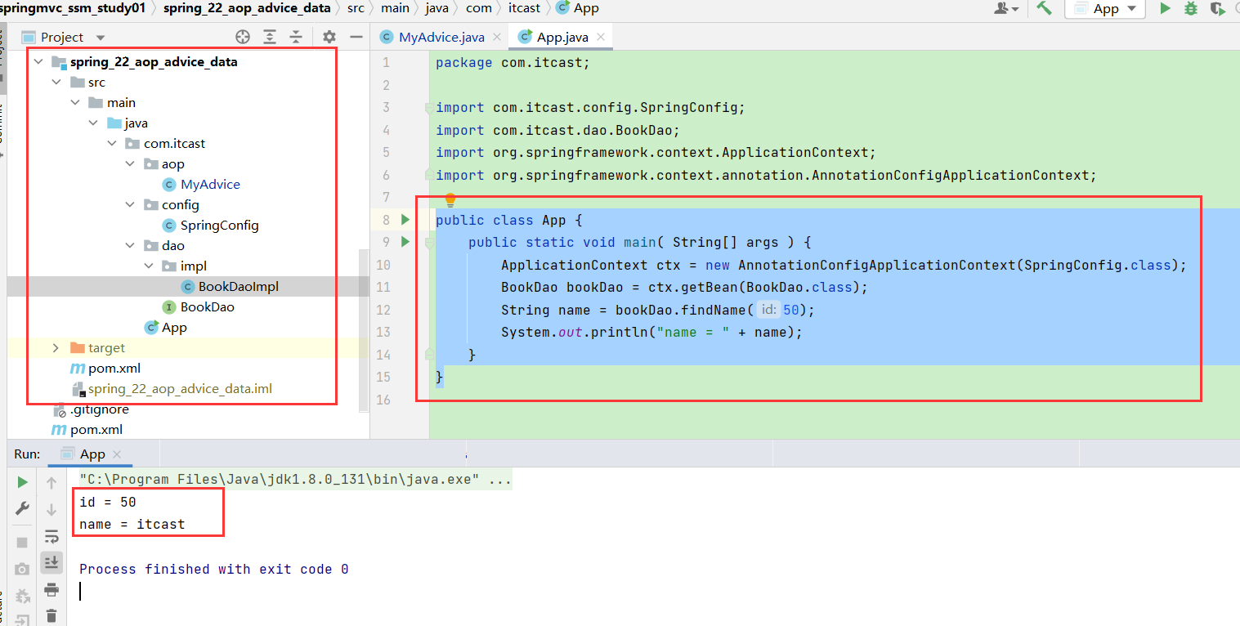Click 'Process finished with exit code 0' text
This screenshot has height=626, width=1240.
click(213, 569)
